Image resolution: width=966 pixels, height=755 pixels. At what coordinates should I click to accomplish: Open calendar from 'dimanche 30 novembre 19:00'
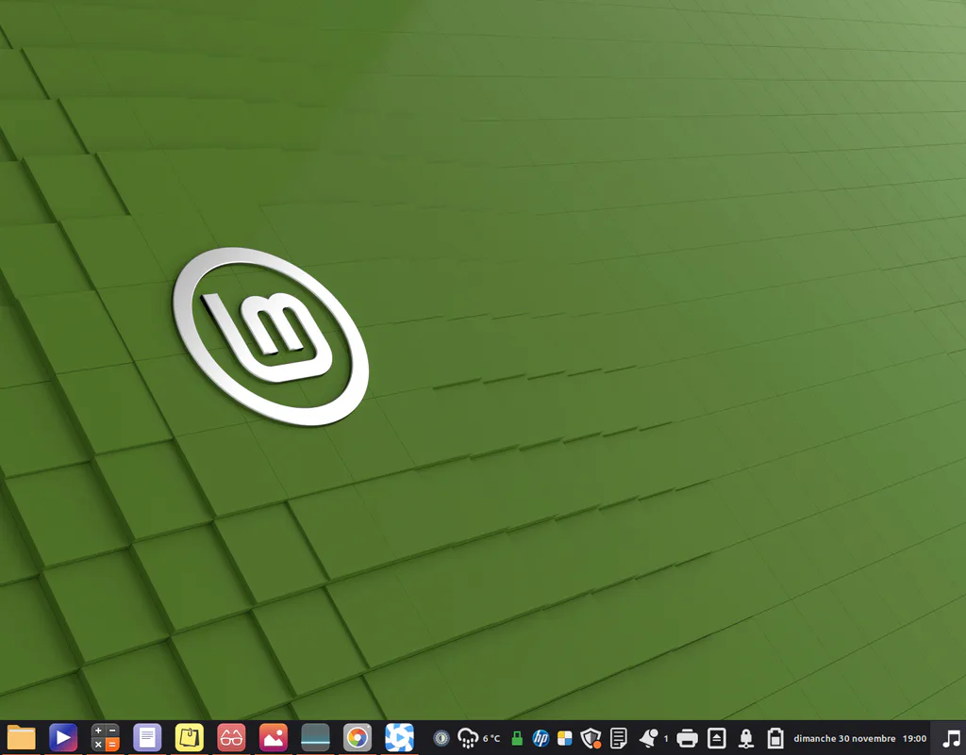860,738
